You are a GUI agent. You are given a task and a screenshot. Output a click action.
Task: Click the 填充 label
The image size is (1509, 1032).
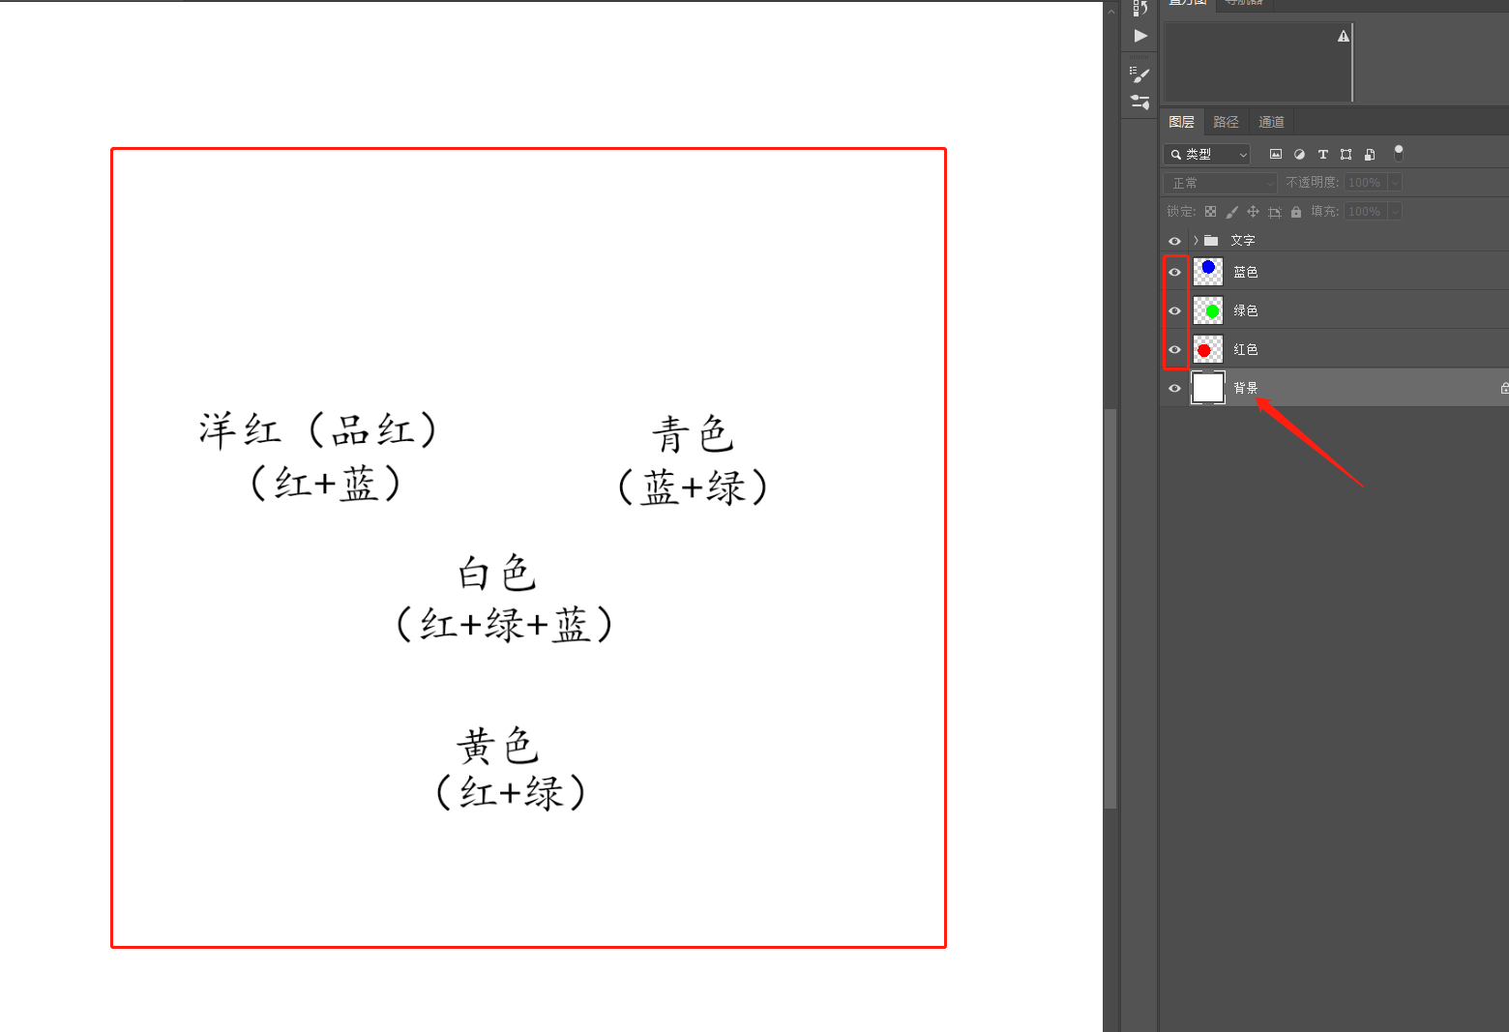(1324, 211)
